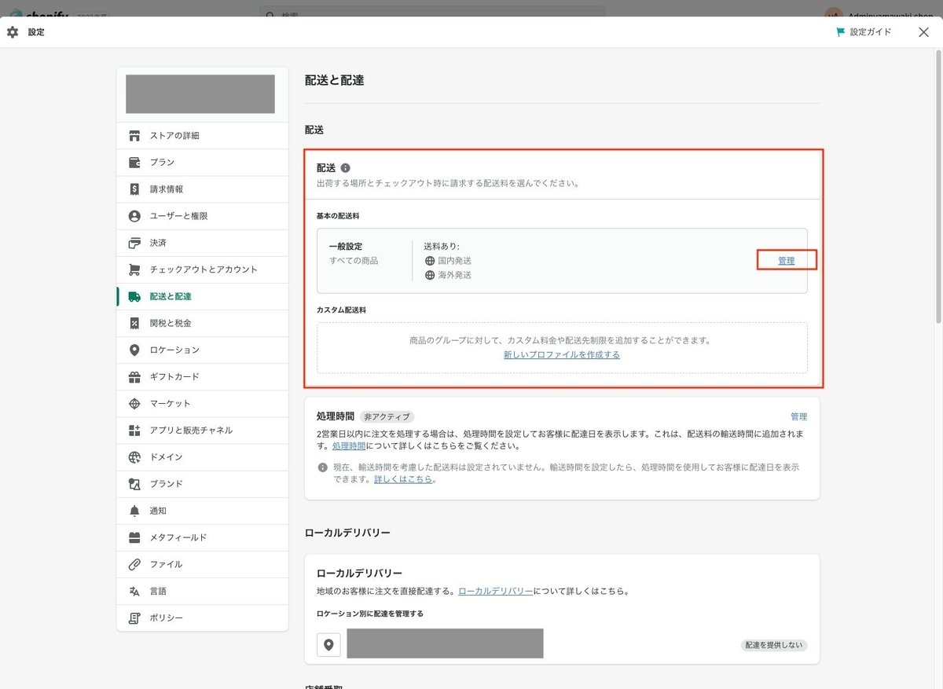943x689 pixels.
Task: Click the payments card icon
Action: click(134, 243)
